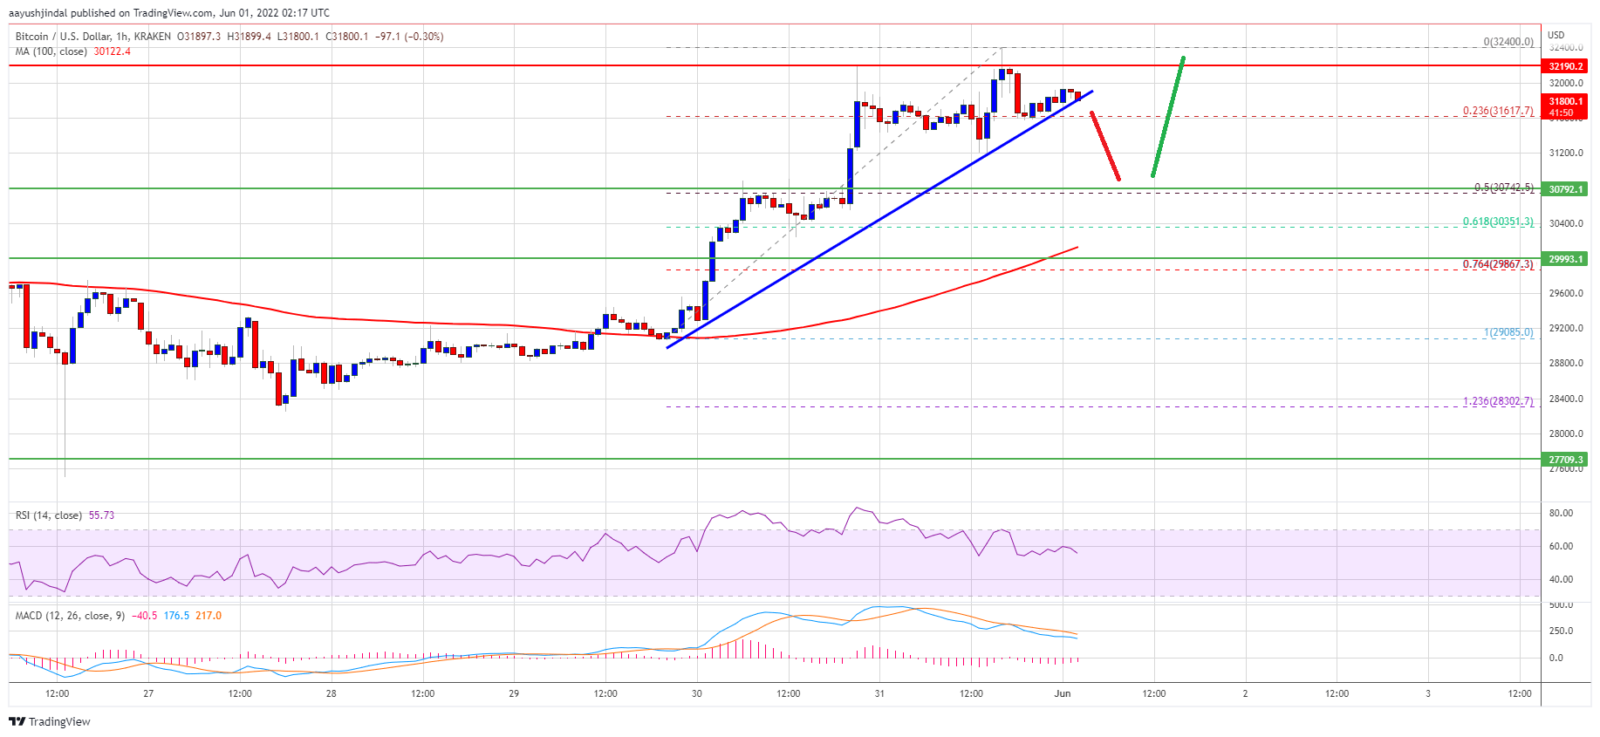Select the Fib label 0.236(31617.7)
Viewport: 1600px width, 737px height.
(x=1498, y=112)
